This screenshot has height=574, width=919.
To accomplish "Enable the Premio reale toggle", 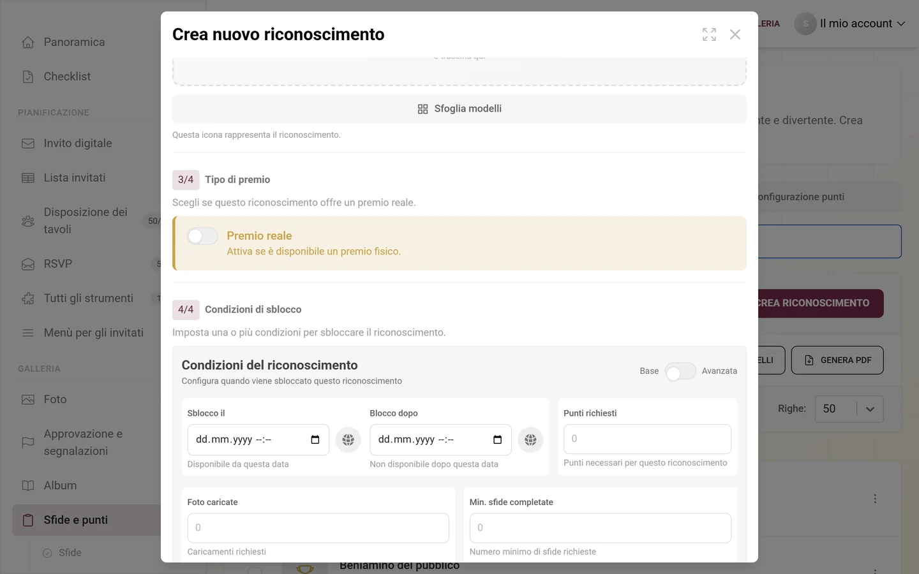I will click(x=202, y=237).
